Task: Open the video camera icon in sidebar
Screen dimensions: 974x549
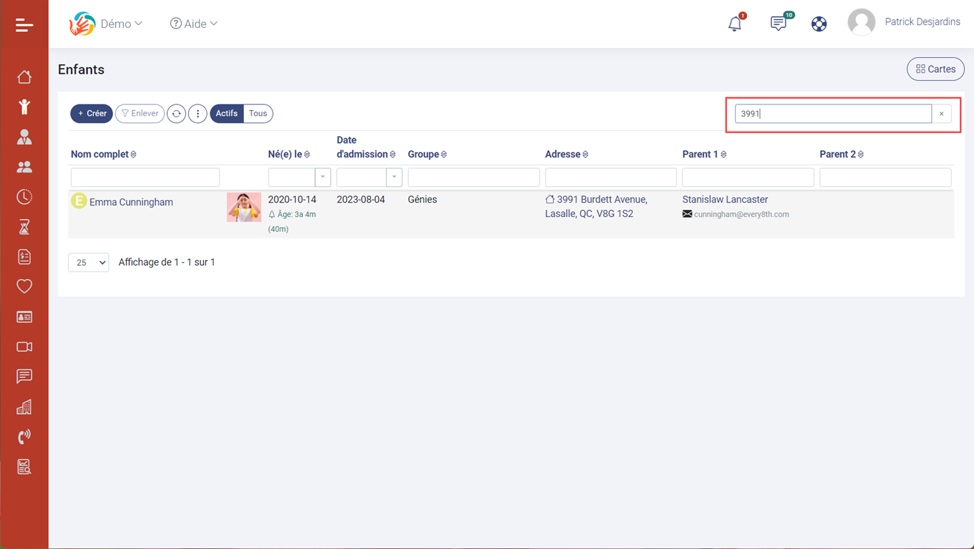Action: [24, 346]
